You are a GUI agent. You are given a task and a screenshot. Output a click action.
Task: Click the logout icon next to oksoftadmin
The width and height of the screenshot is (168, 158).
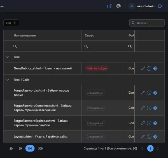[160, 6]
